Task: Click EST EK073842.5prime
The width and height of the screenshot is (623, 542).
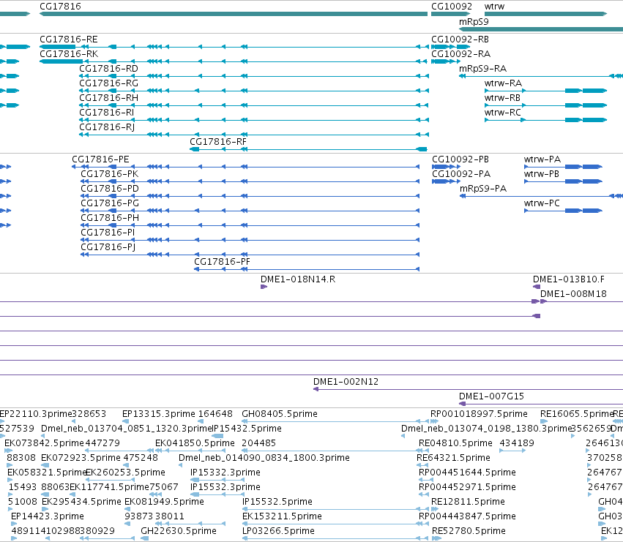Action: pos(44,443)
